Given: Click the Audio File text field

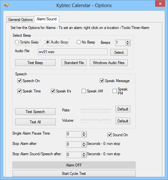Looking at the screenshot, I should pos(73,52).
